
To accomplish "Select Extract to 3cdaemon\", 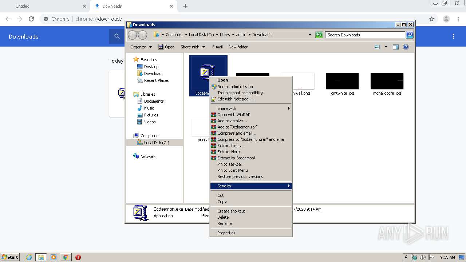I will click(251, 158).
